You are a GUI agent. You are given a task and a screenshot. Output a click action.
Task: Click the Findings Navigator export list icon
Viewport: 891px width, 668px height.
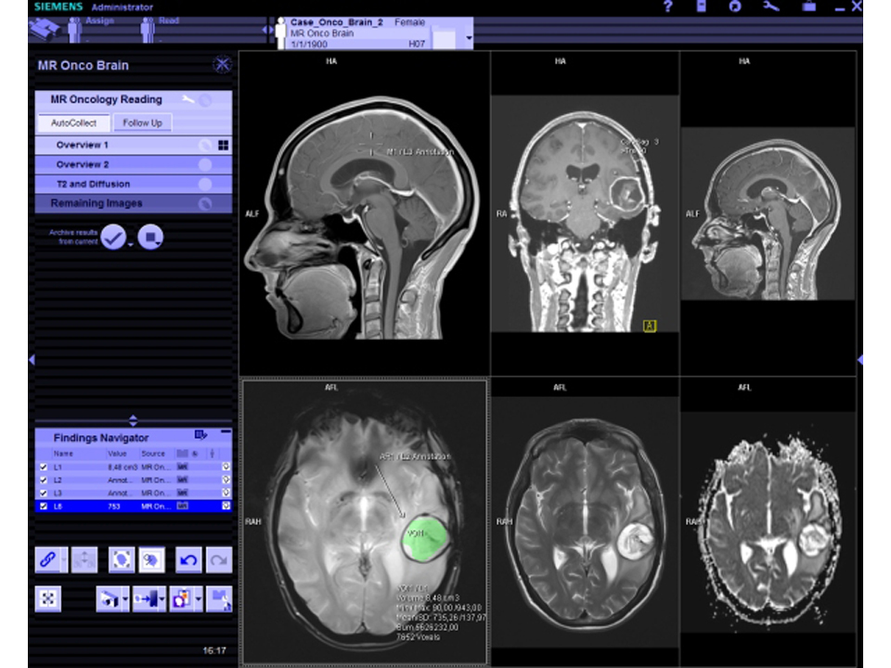200,436
